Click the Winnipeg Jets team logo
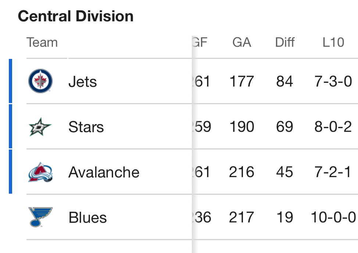Viewport: 358px width, 253px height. point(40,81)
